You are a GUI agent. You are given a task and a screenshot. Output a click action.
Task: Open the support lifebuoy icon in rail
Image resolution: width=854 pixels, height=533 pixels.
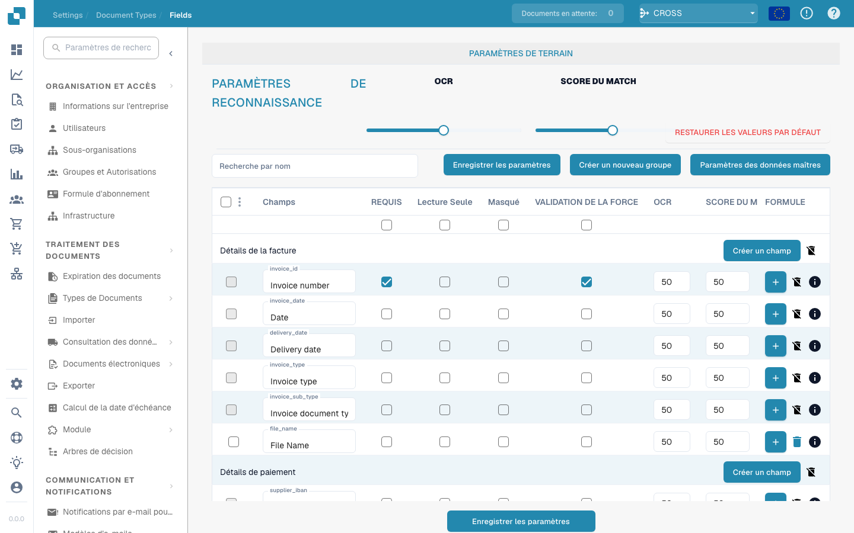pos(17,438)
